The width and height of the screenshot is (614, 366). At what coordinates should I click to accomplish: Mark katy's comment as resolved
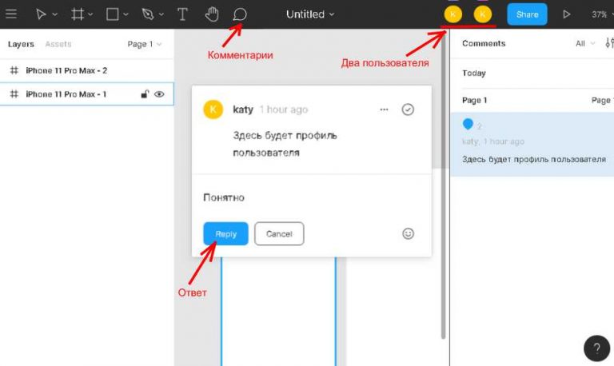pyautogui.click(x=408, y=109)
